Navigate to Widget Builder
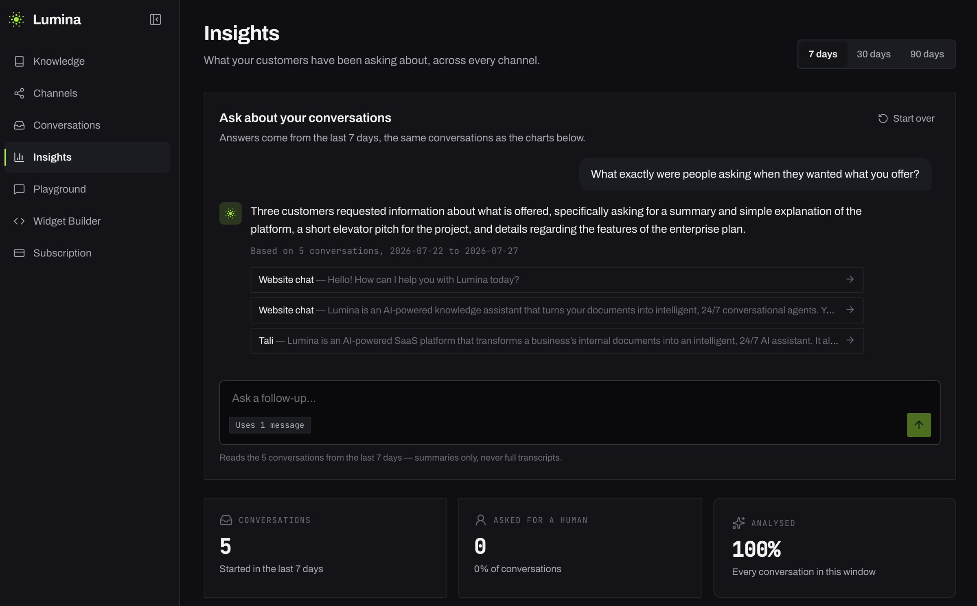The width and height of the screenshot is (977, 606). [x=87, y=221]
